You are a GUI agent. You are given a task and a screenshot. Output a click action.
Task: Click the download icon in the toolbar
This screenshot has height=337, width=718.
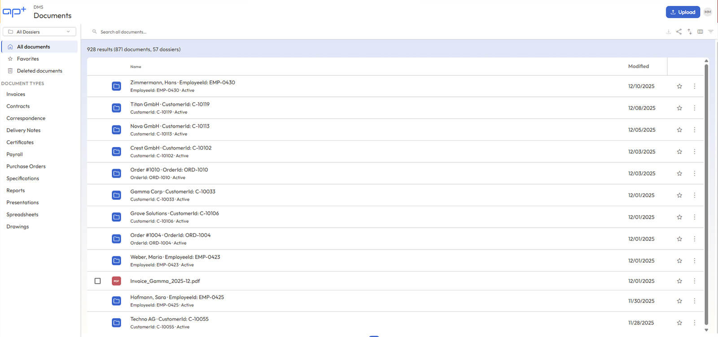point(668,32)
